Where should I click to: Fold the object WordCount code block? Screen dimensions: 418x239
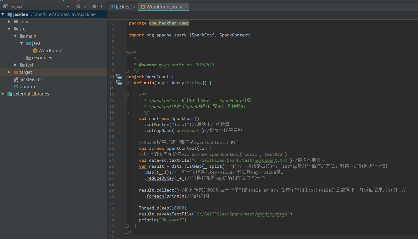tap(127, 77)
